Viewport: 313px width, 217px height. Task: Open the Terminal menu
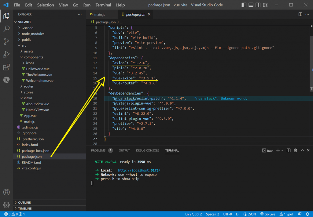(103, 5)
